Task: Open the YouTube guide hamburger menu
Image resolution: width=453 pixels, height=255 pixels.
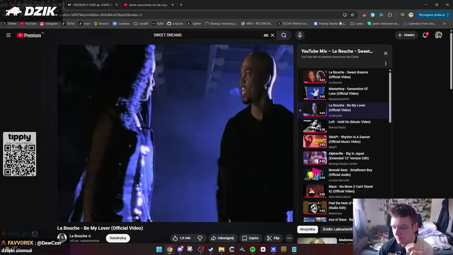Action: pyautogui.click(x=8, y=35)
